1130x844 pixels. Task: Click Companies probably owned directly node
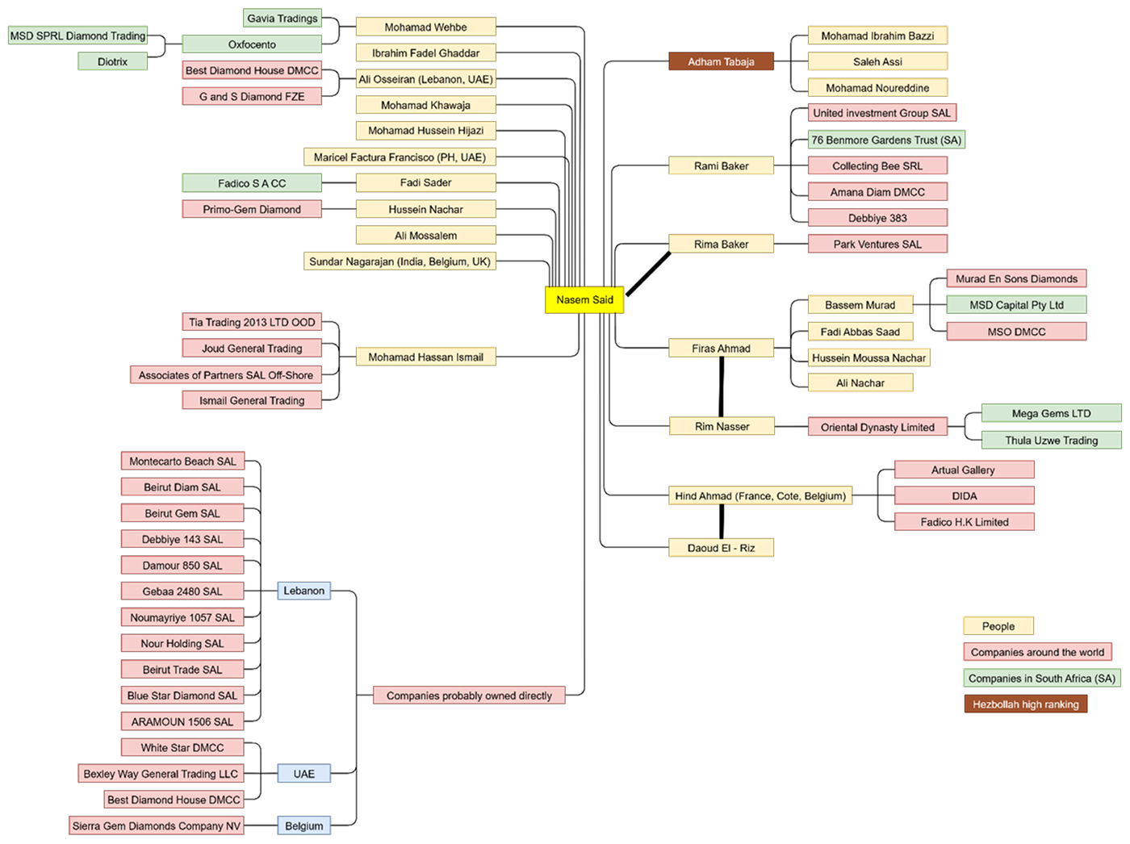point(469,696)
